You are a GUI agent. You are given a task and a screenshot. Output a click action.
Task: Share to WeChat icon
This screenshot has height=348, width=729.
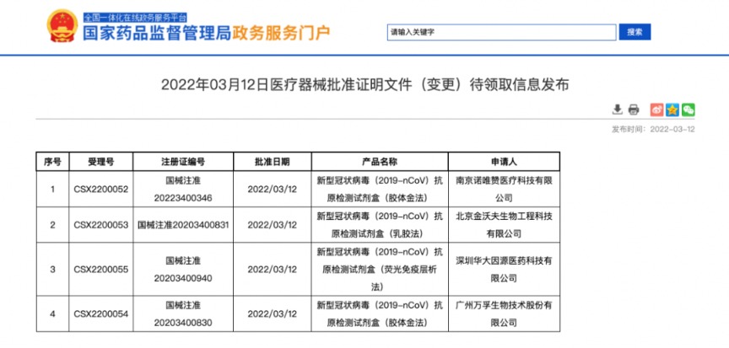688,110
